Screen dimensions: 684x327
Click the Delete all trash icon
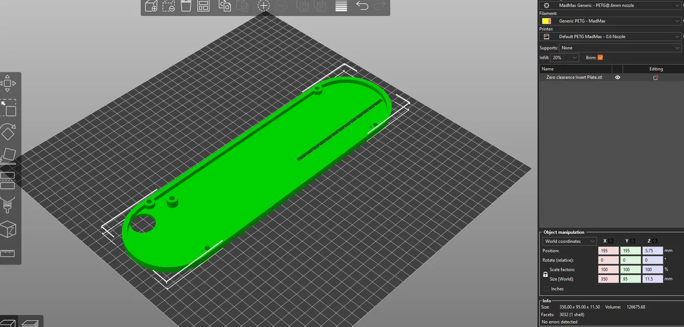186,6
